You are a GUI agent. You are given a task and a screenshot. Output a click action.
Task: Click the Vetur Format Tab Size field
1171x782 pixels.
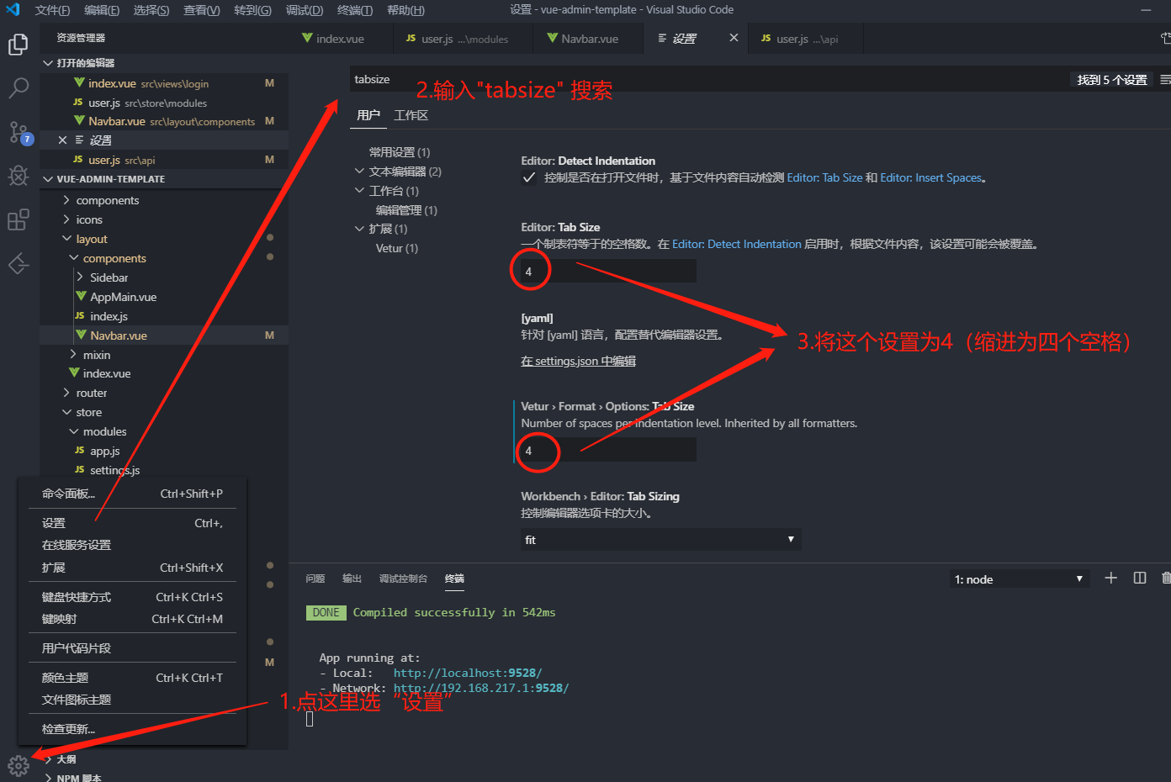(608, 450)
